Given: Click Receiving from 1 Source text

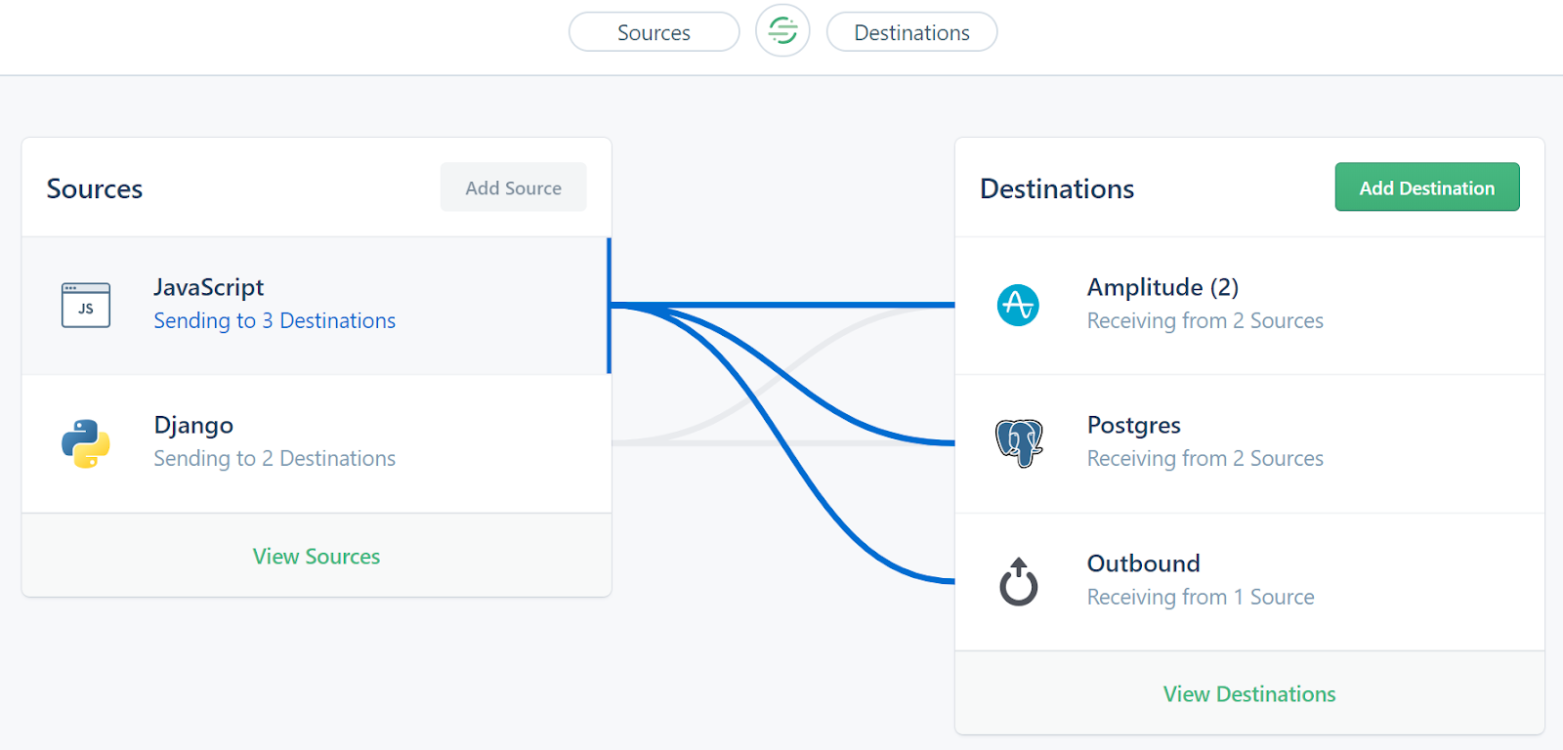Looking at the screenshot, I should (x=1201, y=598).
